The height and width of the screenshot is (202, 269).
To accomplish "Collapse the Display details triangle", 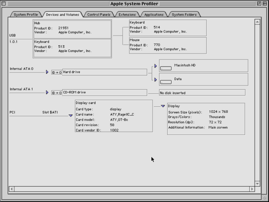I will coord(163,106).
